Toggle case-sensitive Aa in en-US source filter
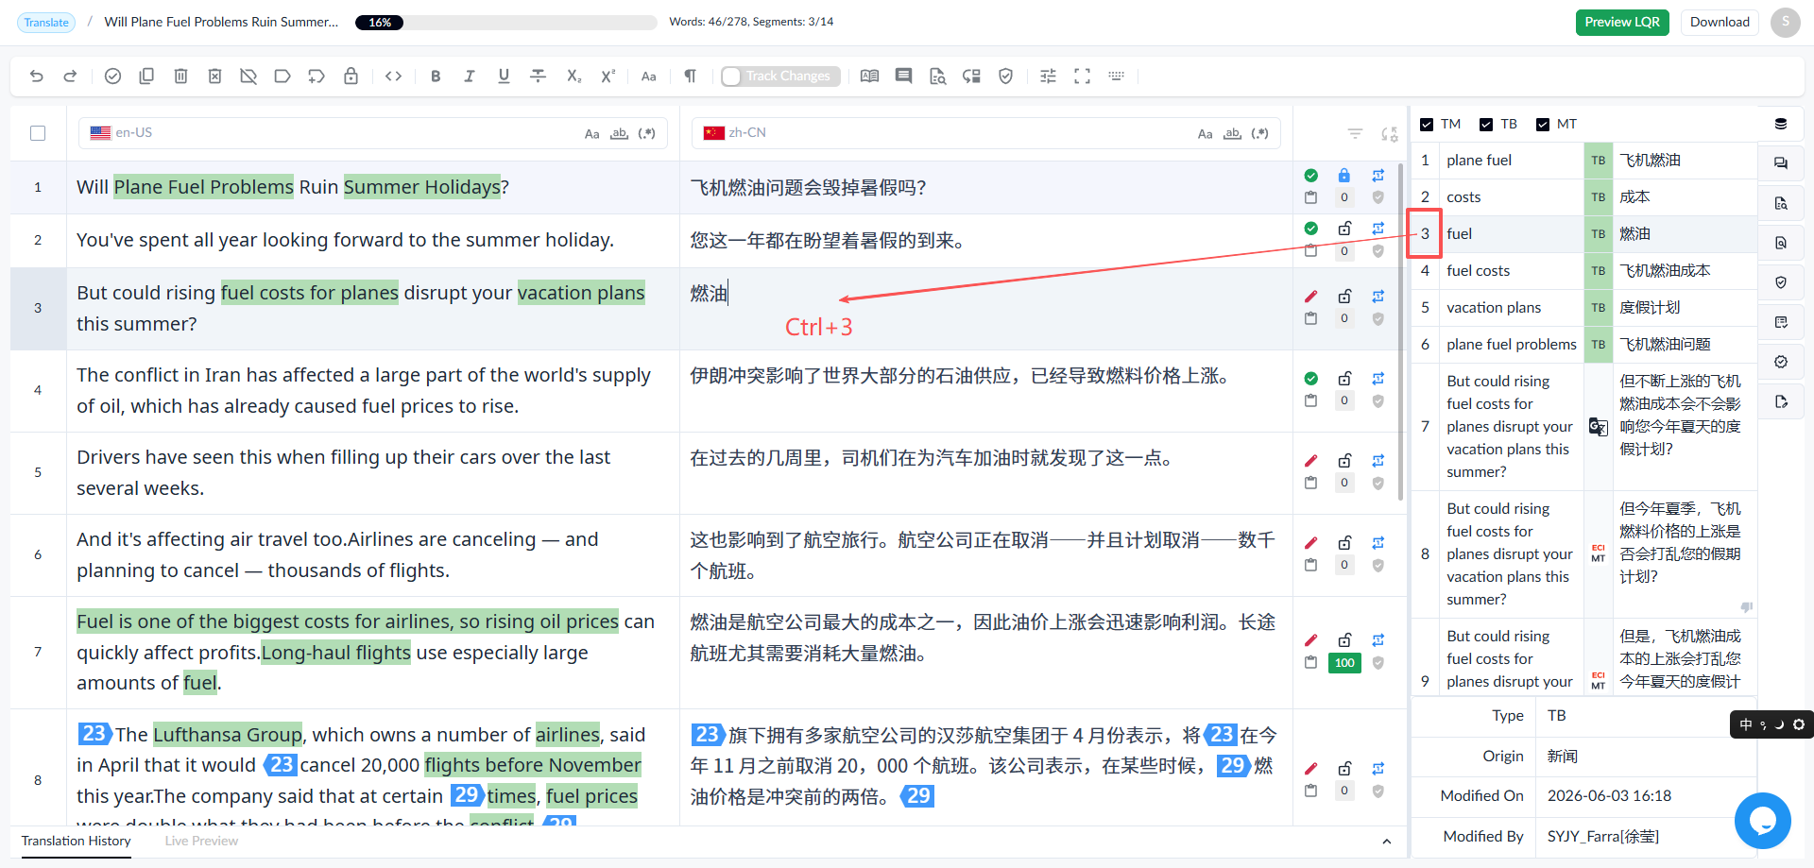 [x=591, y=134]
